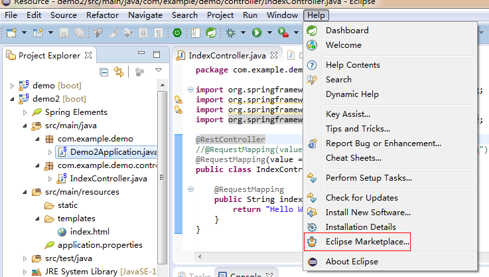Viewport: 489px width, 277px height.
Task: Choose Report Bug or Enhancement...
Action: click(x=384, y=143)
